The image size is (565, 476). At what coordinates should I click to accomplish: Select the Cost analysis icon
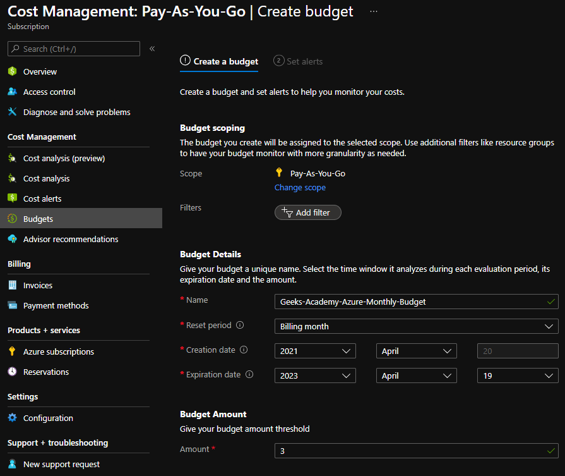click(13, 178)
